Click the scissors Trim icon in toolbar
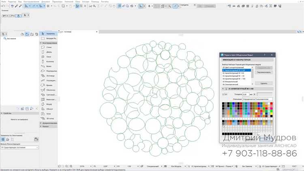 pos(90,6)
